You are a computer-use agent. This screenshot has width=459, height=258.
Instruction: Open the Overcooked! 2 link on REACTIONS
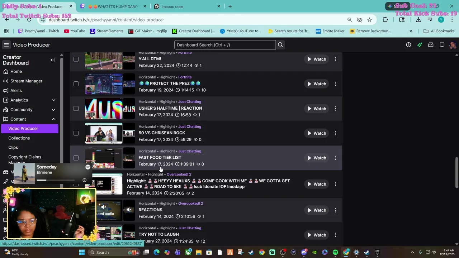[190, 204]
